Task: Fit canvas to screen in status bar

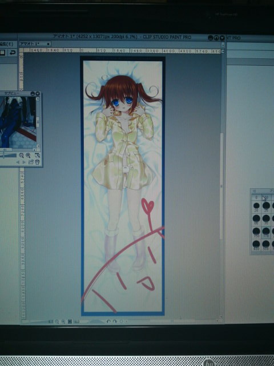Action: point(70,321)
